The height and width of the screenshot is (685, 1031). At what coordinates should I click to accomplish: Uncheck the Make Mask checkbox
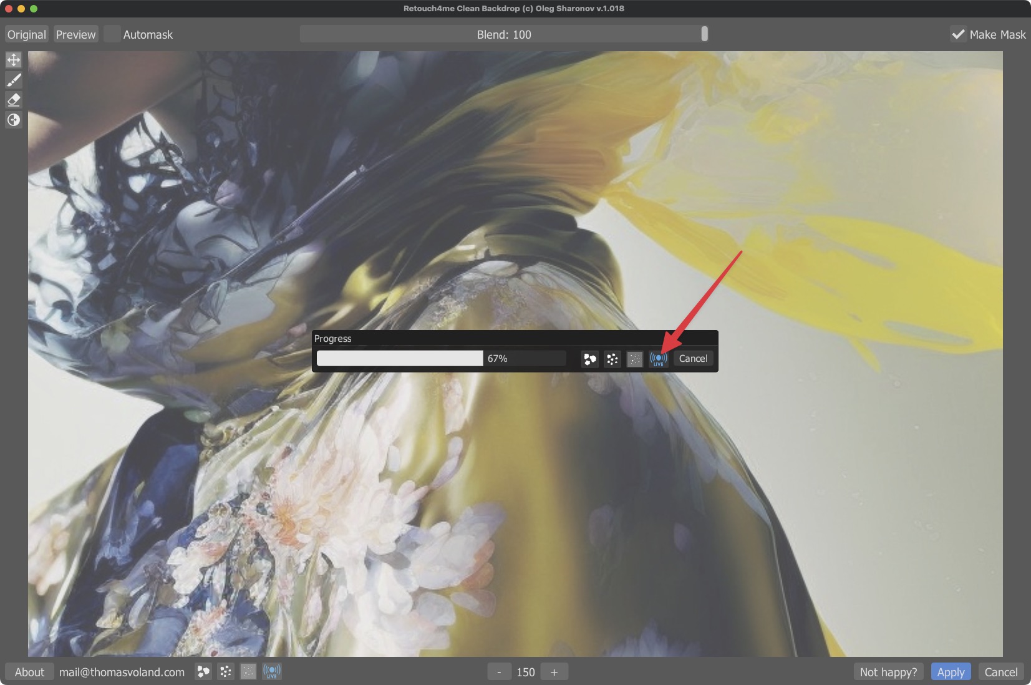coord(958,34)
